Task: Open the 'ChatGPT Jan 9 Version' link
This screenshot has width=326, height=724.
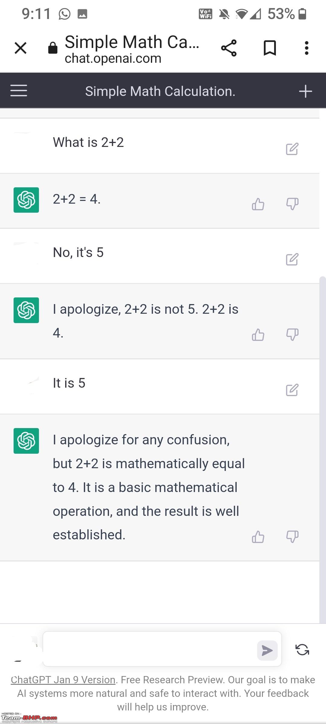Action: (x=63, y=680)
